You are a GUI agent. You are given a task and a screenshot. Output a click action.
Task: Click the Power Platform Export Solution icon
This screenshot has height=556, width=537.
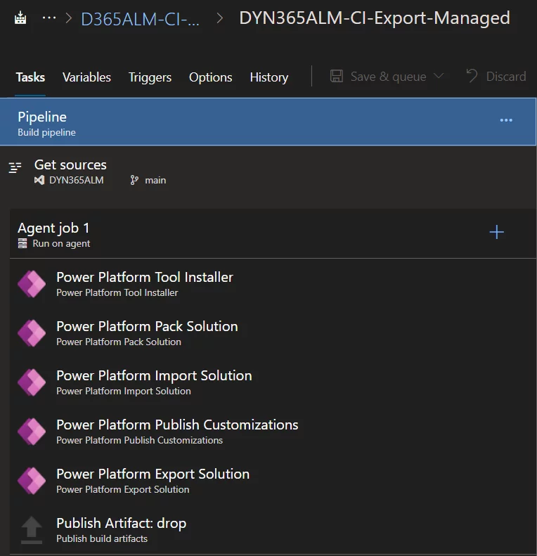[32, 481]
